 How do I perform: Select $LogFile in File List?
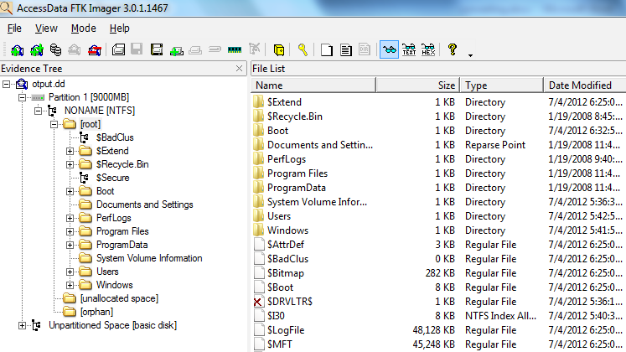[286, 330]
